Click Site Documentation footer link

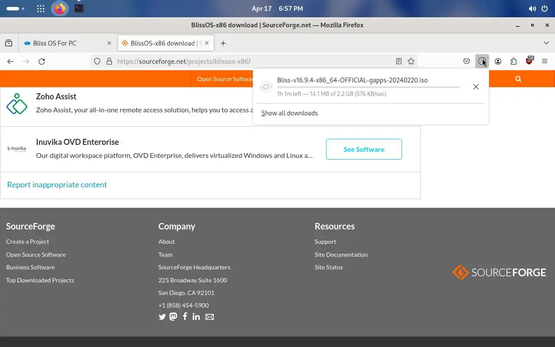(x=341, y=255)
